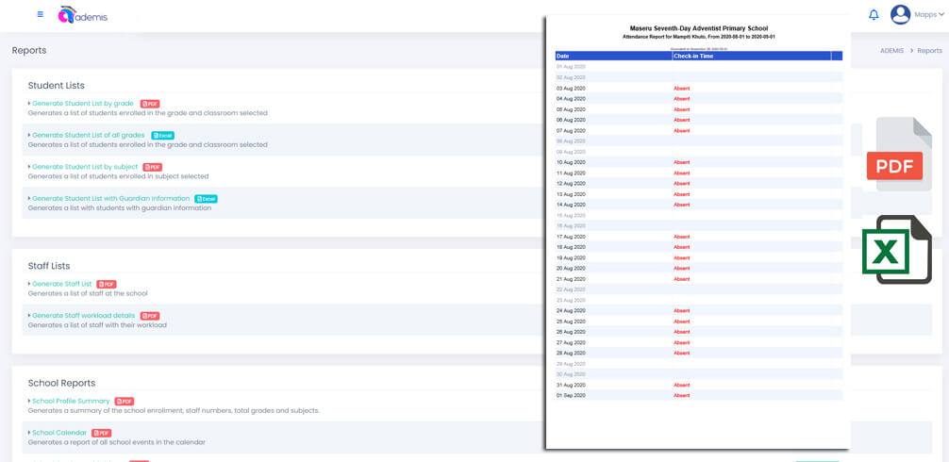
Task: Click PDF badge beside Generate Staff List
Action: click(107, 284)
